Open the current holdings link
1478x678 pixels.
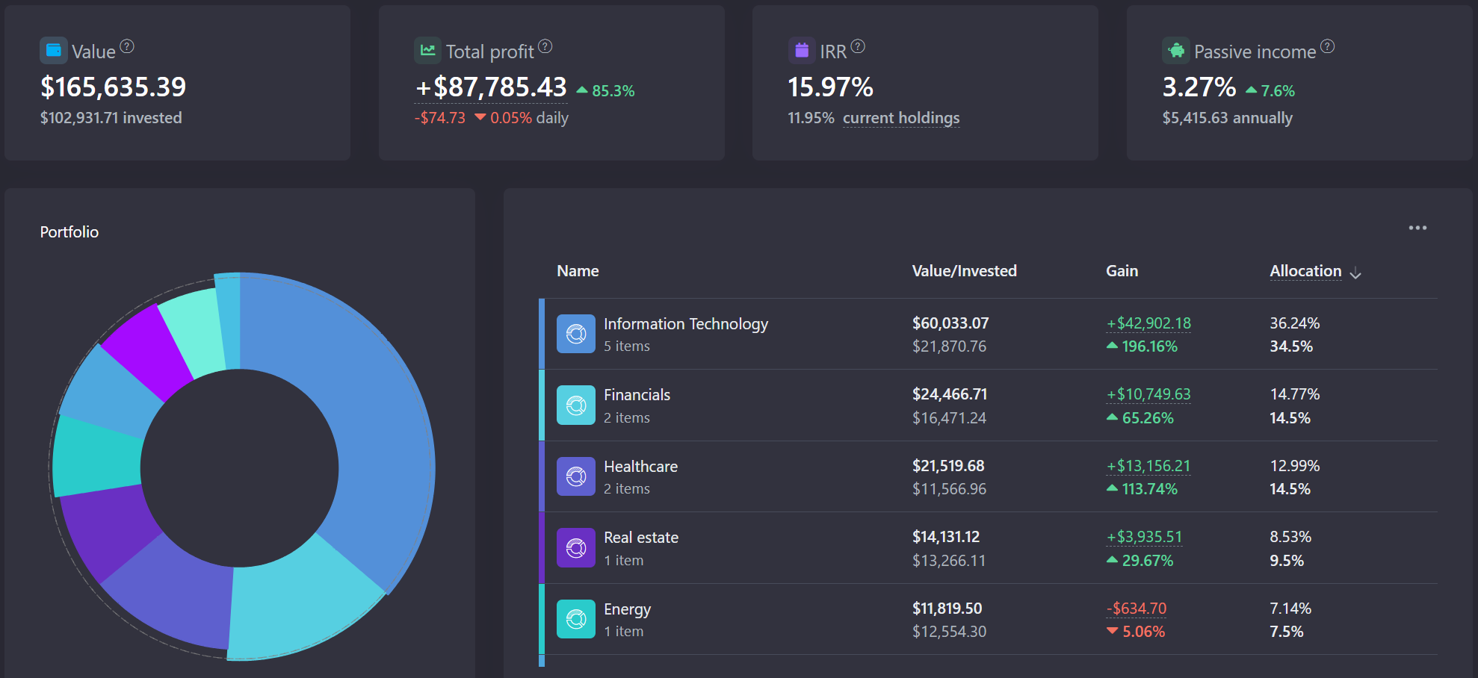click(x=900, y=117)
